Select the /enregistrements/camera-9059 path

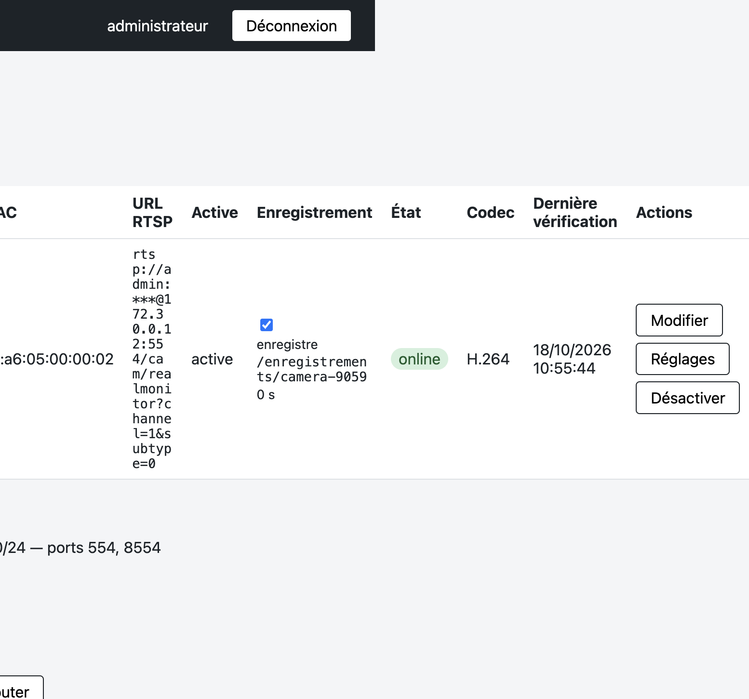coord(312,369)
